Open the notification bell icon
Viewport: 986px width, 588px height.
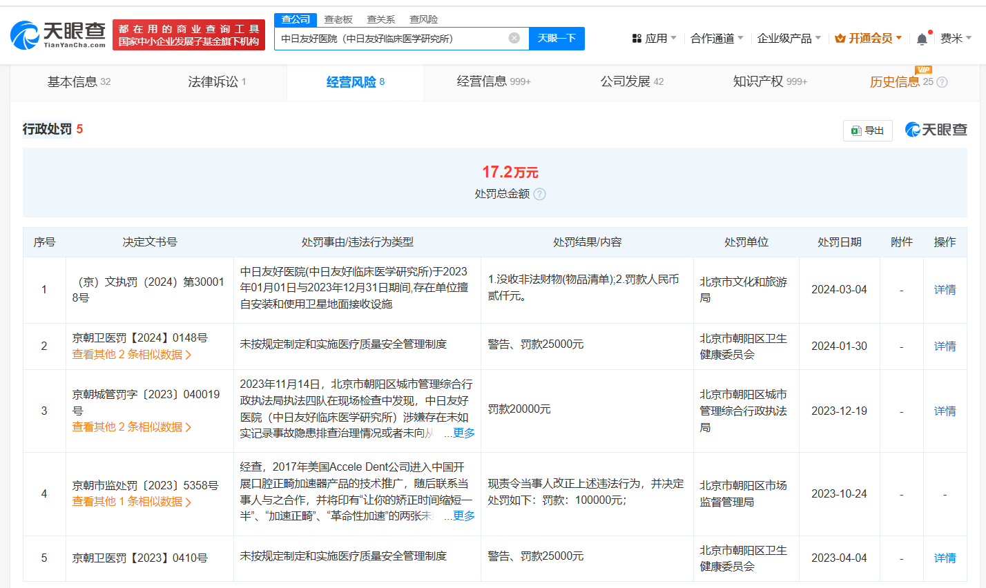(x=922, y=39)
